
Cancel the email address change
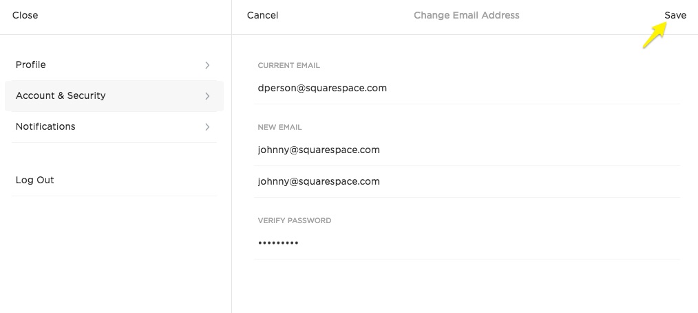pos(262,15)
